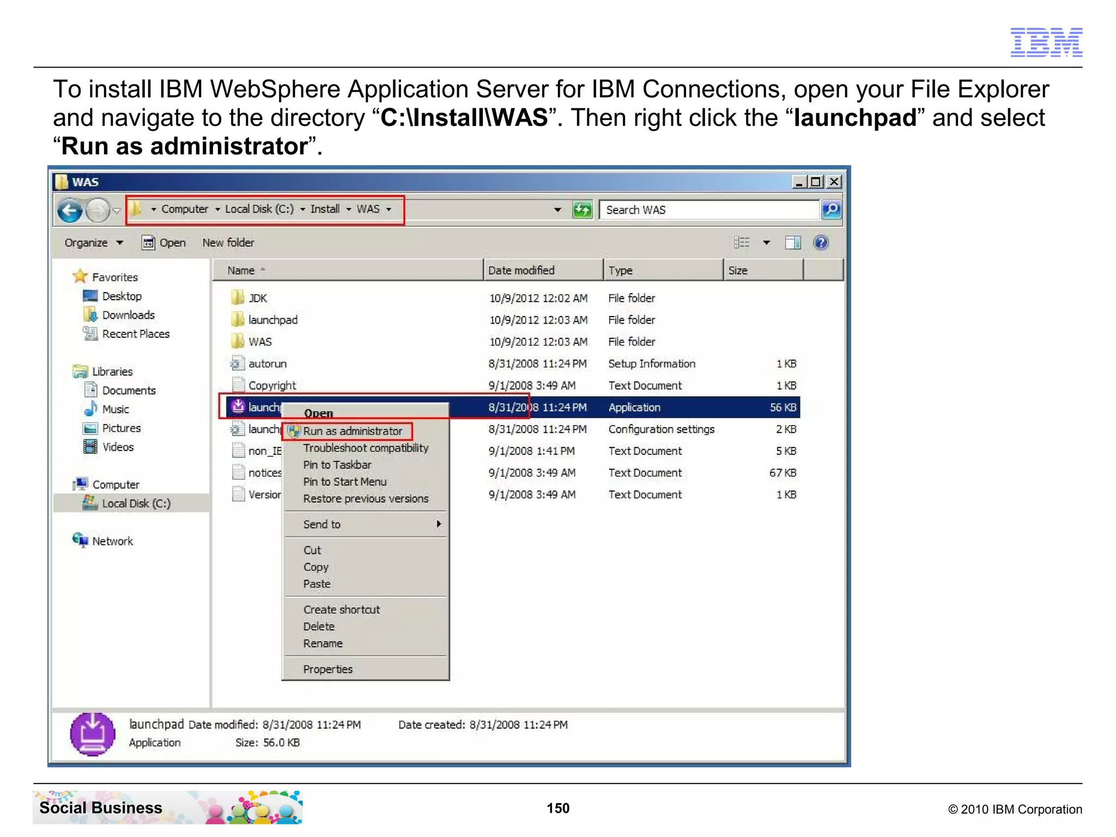
Task: Click Install in the address breadcrumb
Action: tap(325, 209)
